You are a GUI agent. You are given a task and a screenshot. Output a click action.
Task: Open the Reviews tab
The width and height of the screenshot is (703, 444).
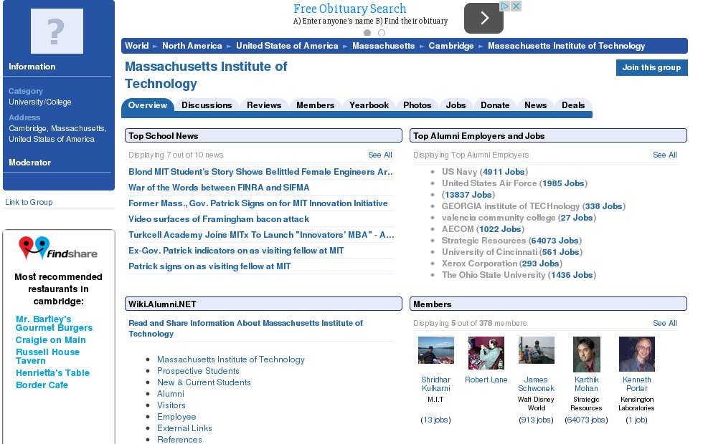(264, 105)
